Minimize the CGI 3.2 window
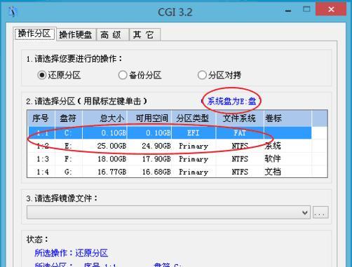The width and height of the screenshot is (352, 267). click(x=288, y=11)
